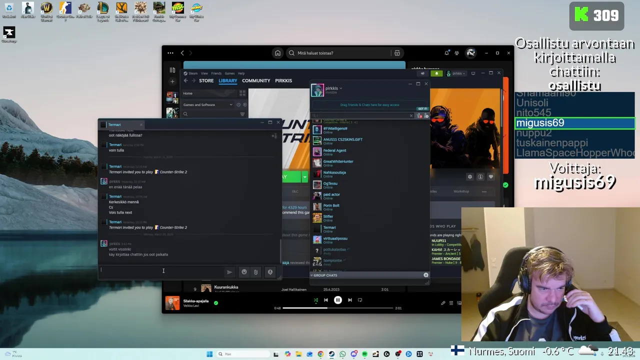Toggle saved checkmark for Silakka-apajalla

coord(216,302)
